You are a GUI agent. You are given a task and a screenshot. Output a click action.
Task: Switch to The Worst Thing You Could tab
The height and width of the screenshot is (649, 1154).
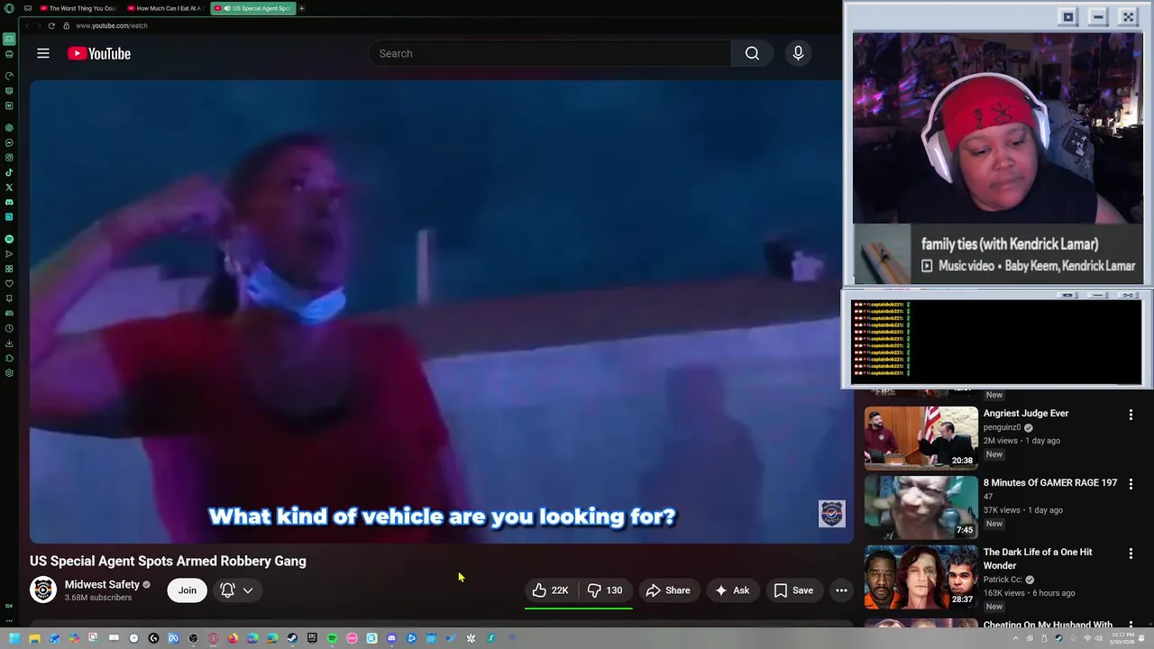pos(78,8)
